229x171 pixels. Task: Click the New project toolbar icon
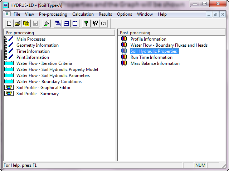(10, 24)
